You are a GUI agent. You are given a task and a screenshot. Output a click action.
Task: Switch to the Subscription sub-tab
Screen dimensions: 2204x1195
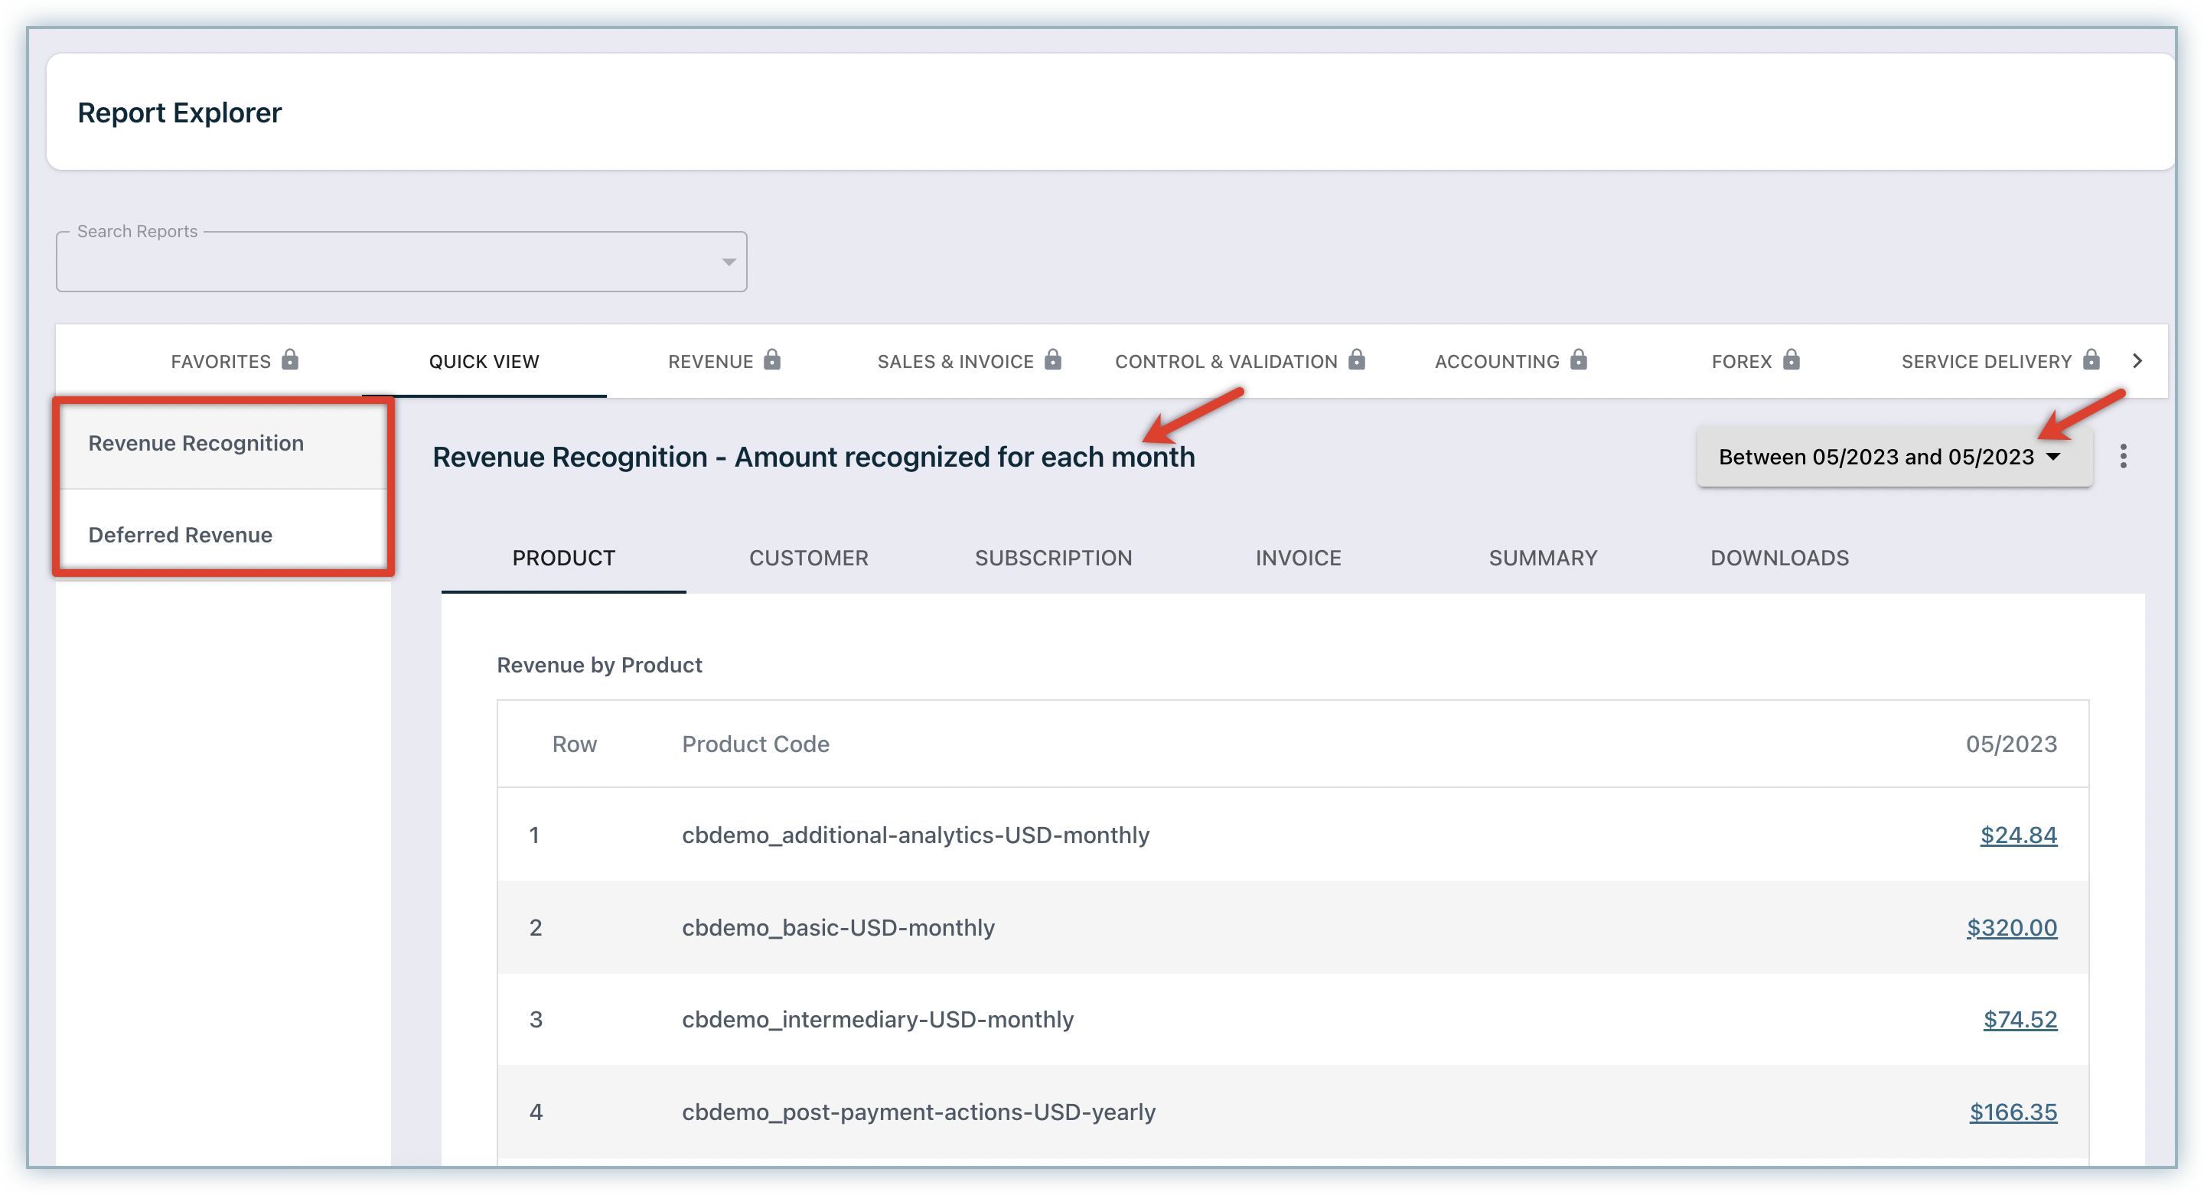point(1053,558)
